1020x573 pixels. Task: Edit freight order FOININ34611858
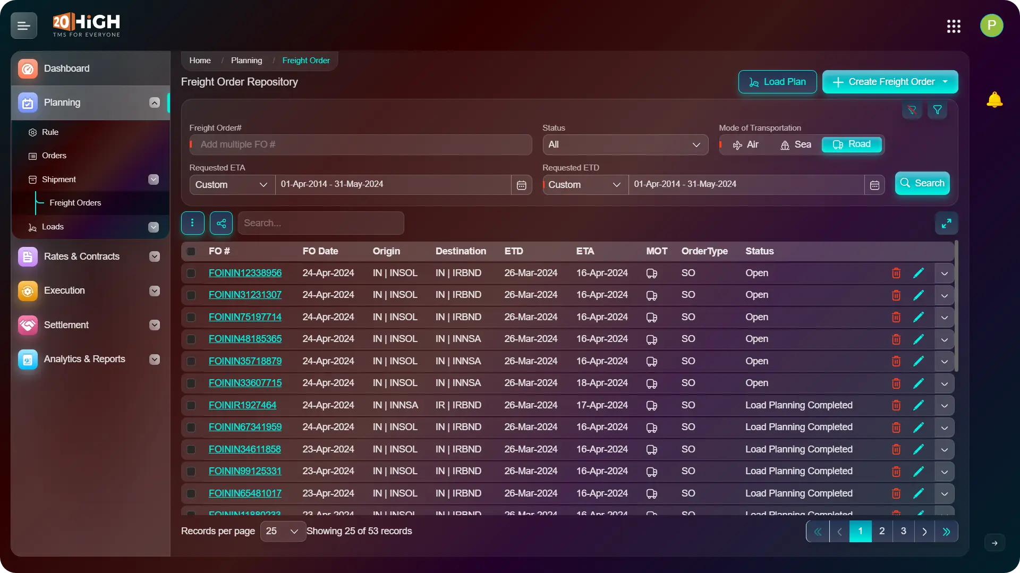(919, 449)
